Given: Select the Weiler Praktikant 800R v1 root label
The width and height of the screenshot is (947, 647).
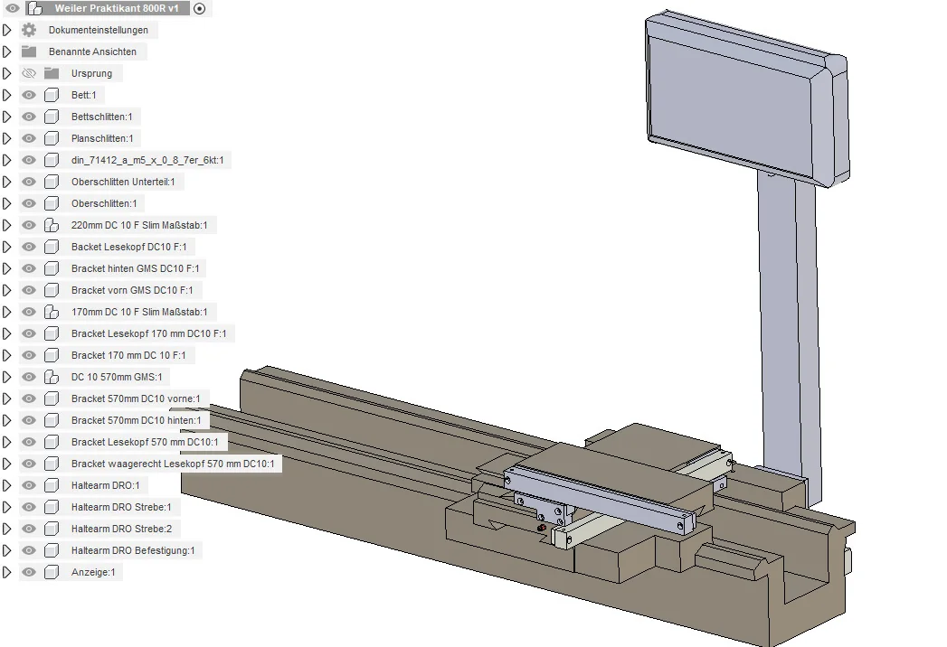Looking at the screenshot, I should [x=117, y=8].
